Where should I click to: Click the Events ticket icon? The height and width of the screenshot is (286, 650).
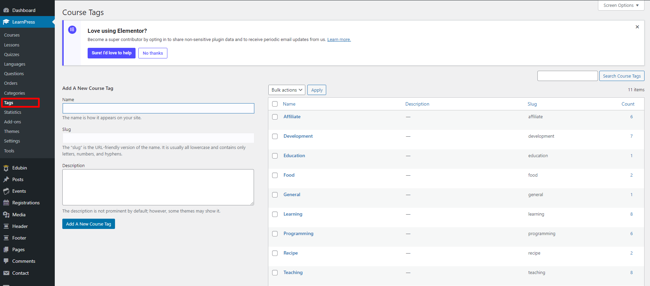pos(6,191)
